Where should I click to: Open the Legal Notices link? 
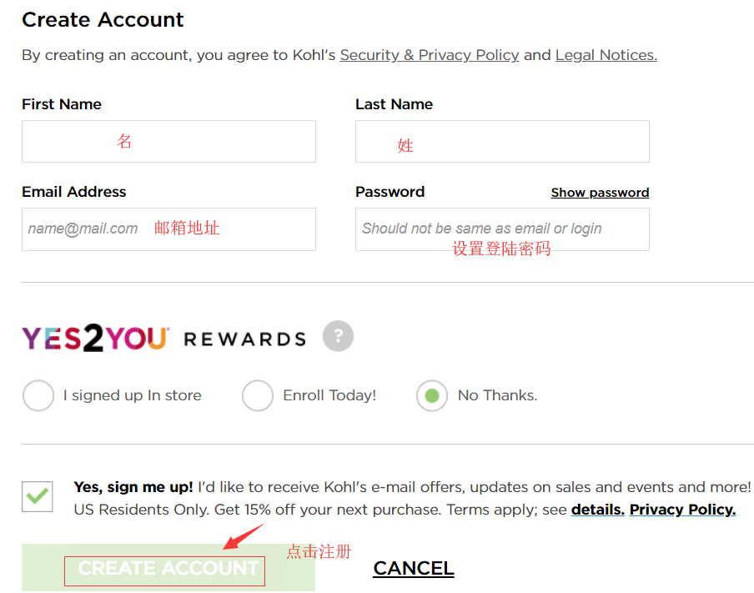(606, 55)
